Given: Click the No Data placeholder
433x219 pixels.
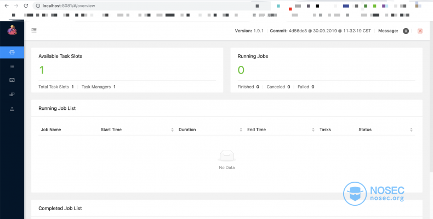Looking at the screenshot, I should click(x=227, y=160).
